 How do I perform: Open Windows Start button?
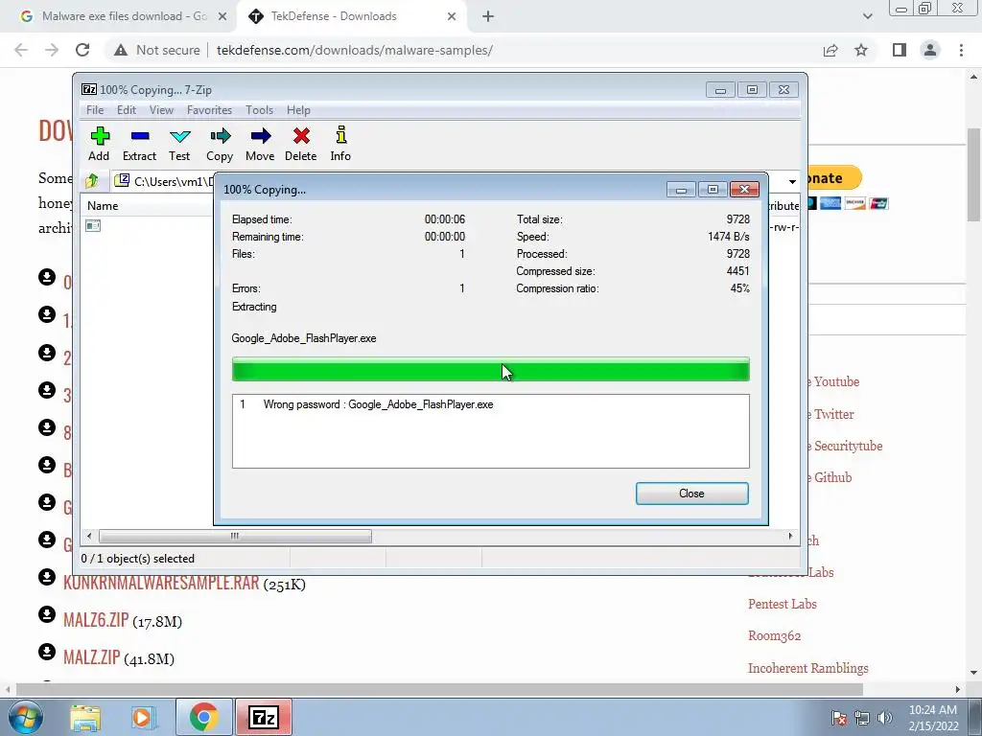[26, 717]
